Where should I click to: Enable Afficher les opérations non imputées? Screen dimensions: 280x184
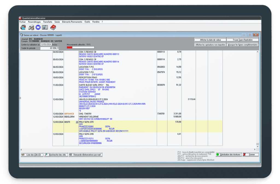click(x=210, y=45)
